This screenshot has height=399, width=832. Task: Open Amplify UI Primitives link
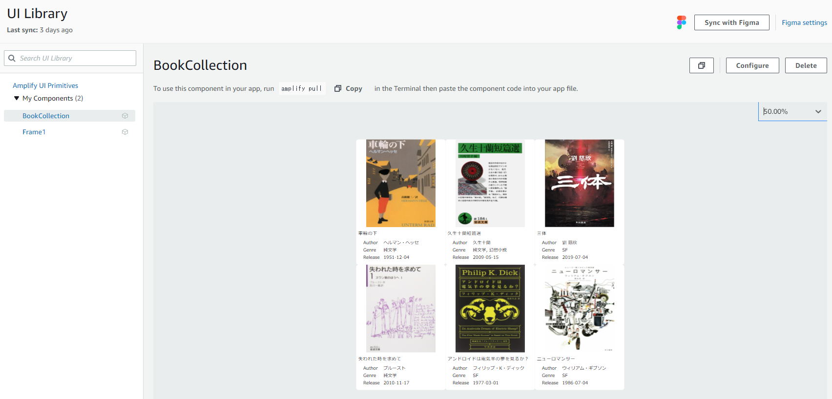click(x=45, y=85)
